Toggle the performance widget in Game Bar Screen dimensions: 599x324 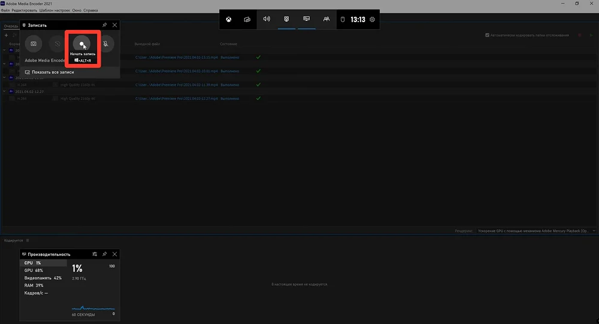click(x=307, y=19)
